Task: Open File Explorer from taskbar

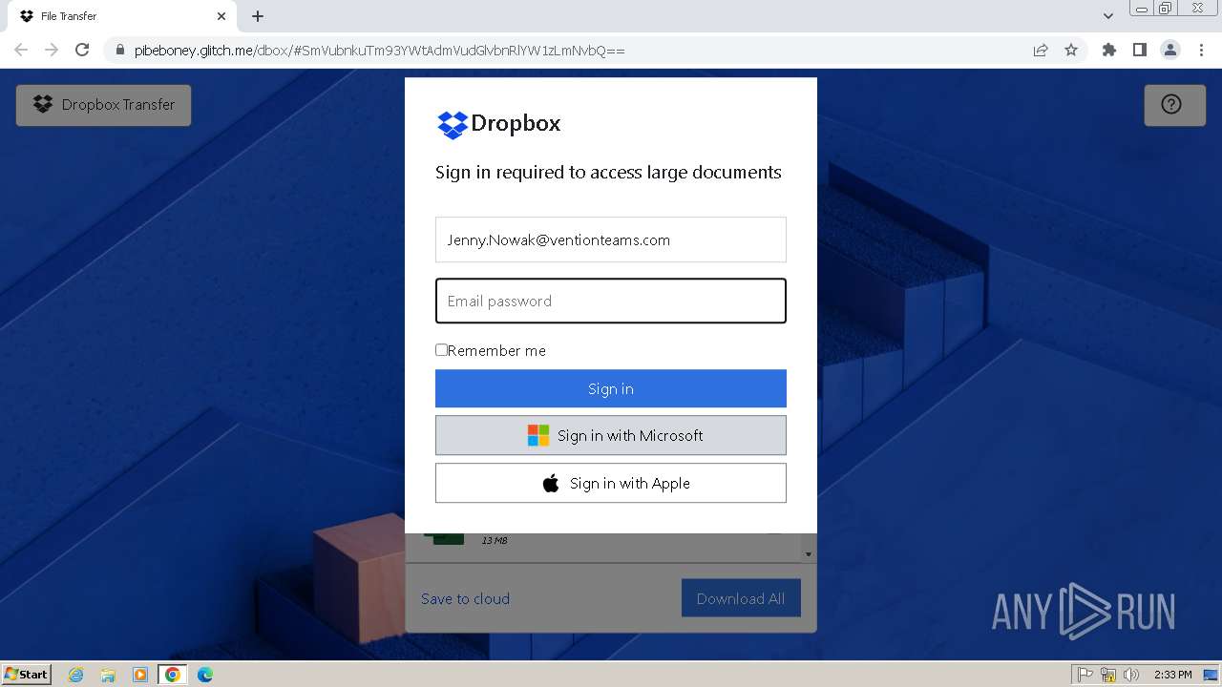Action: click(x=108, y=675)
